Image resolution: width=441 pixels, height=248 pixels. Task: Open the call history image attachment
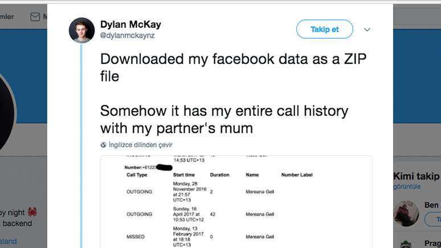click(236, 201)
